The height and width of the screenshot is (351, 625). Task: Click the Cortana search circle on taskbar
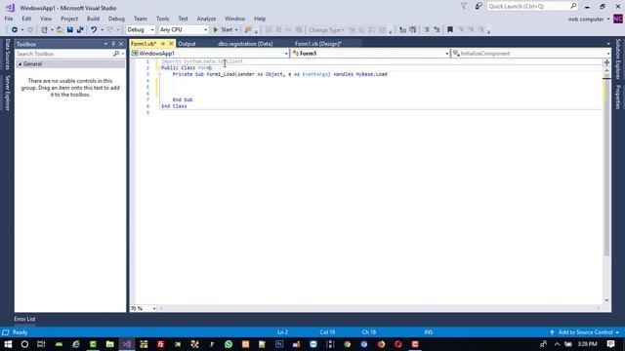tap(24, 344)
